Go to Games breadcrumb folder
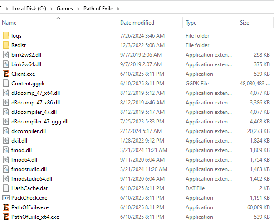This screenshot has height=222, width=274. [x=65, y=9]
